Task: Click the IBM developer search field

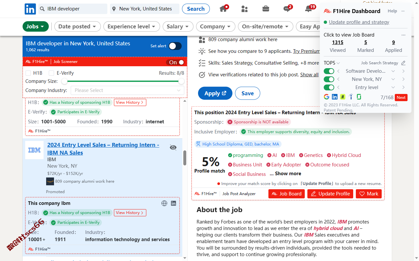Action: pos(73,9)
